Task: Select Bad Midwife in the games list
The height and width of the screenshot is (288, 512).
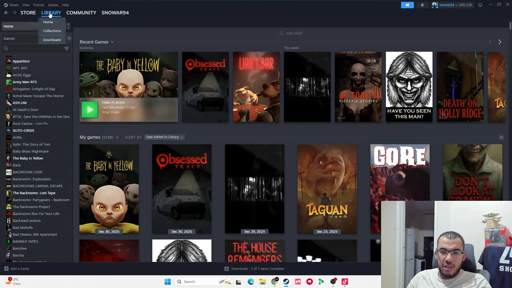Action: 22,228
